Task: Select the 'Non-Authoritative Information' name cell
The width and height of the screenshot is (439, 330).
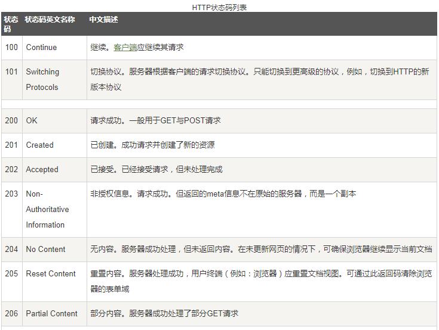Action: pos(54,210)
